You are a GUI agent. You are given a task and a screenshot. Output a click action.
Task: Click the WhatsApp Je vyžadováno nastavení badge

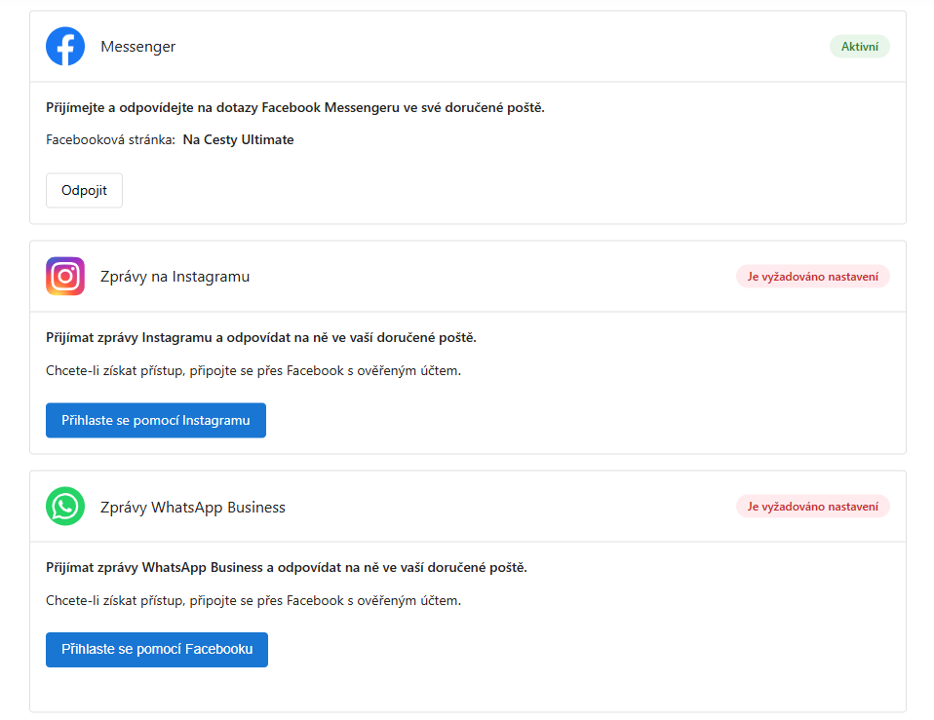[x=812, y=507]
